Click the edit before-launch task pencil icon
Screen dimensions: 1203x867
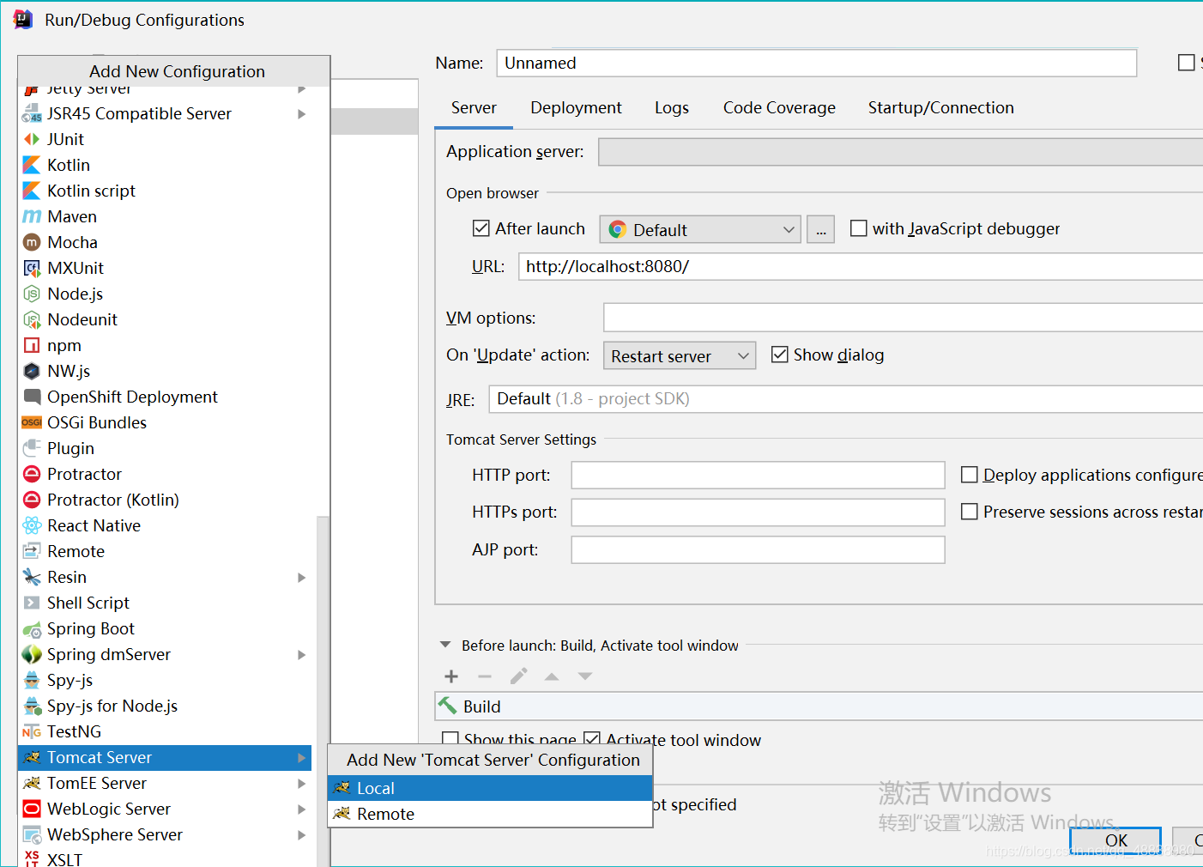[518, 676]
